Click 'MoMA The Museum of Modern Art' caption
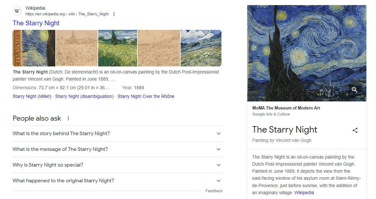This screenshot has width=376, height=199. 286,108
